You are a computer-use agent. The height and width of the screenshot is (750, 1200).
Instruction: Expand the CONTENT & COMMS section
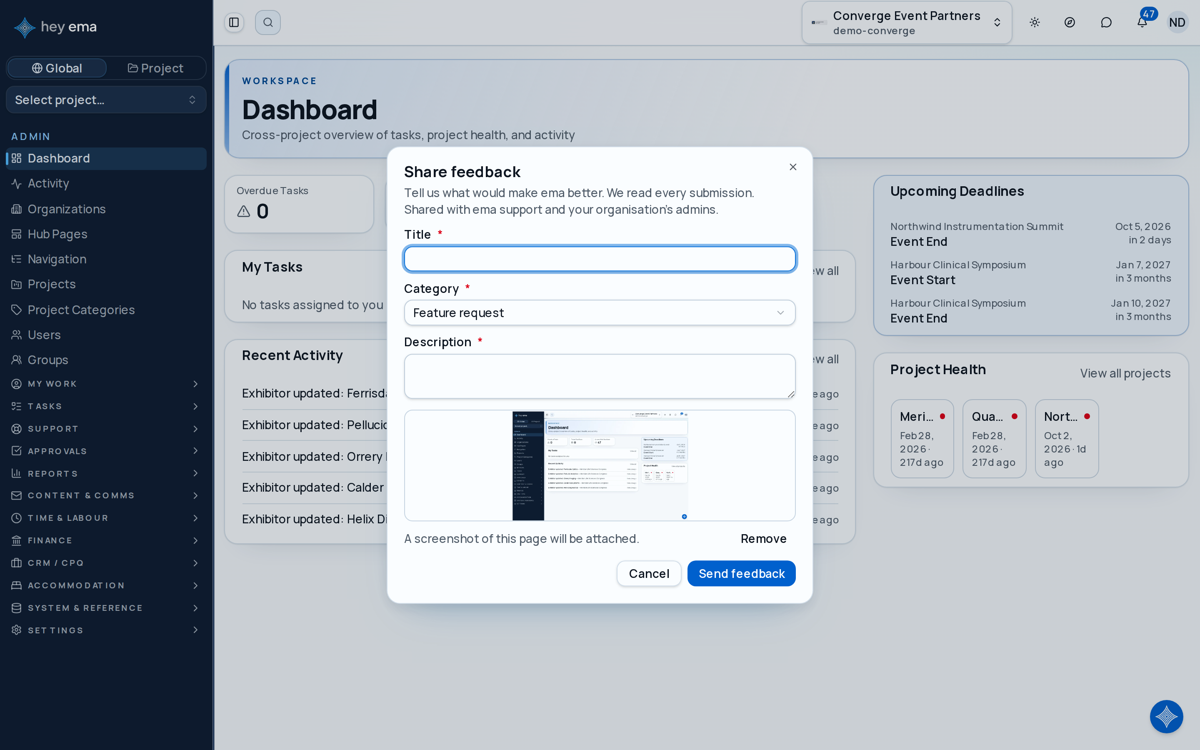click(x=105, y=495)
